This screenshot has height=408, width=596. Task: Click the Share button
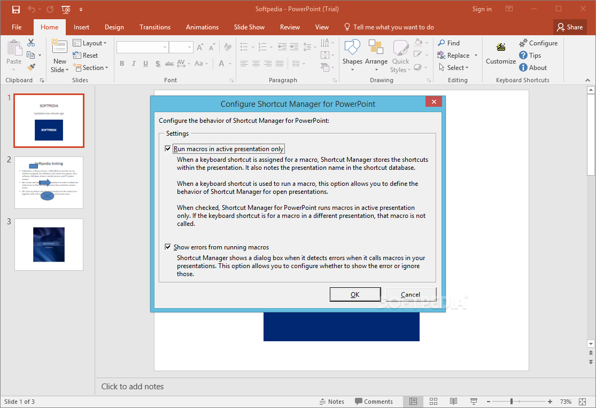point(570,27)
